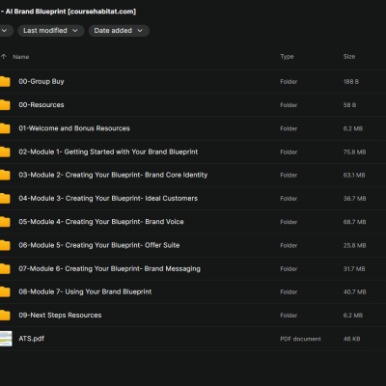Viewport: 386px width, 386px height.
Task: Open 08-Module 7- Using Your Brand Blueprint
Action: [85, 291]
